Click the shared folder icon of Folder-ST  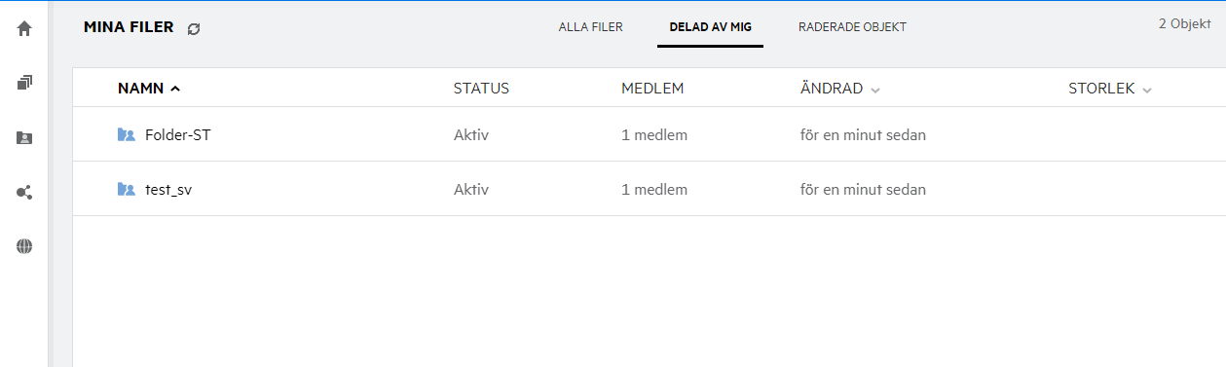pyautogui.click(x=126, y=135)
